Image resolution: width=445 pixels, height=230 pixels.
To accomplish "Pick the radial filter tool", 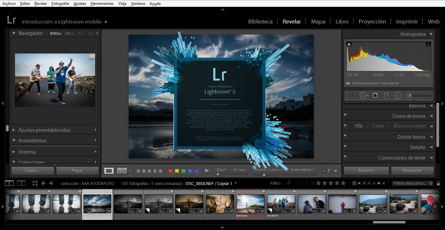I will coord(398,96).
